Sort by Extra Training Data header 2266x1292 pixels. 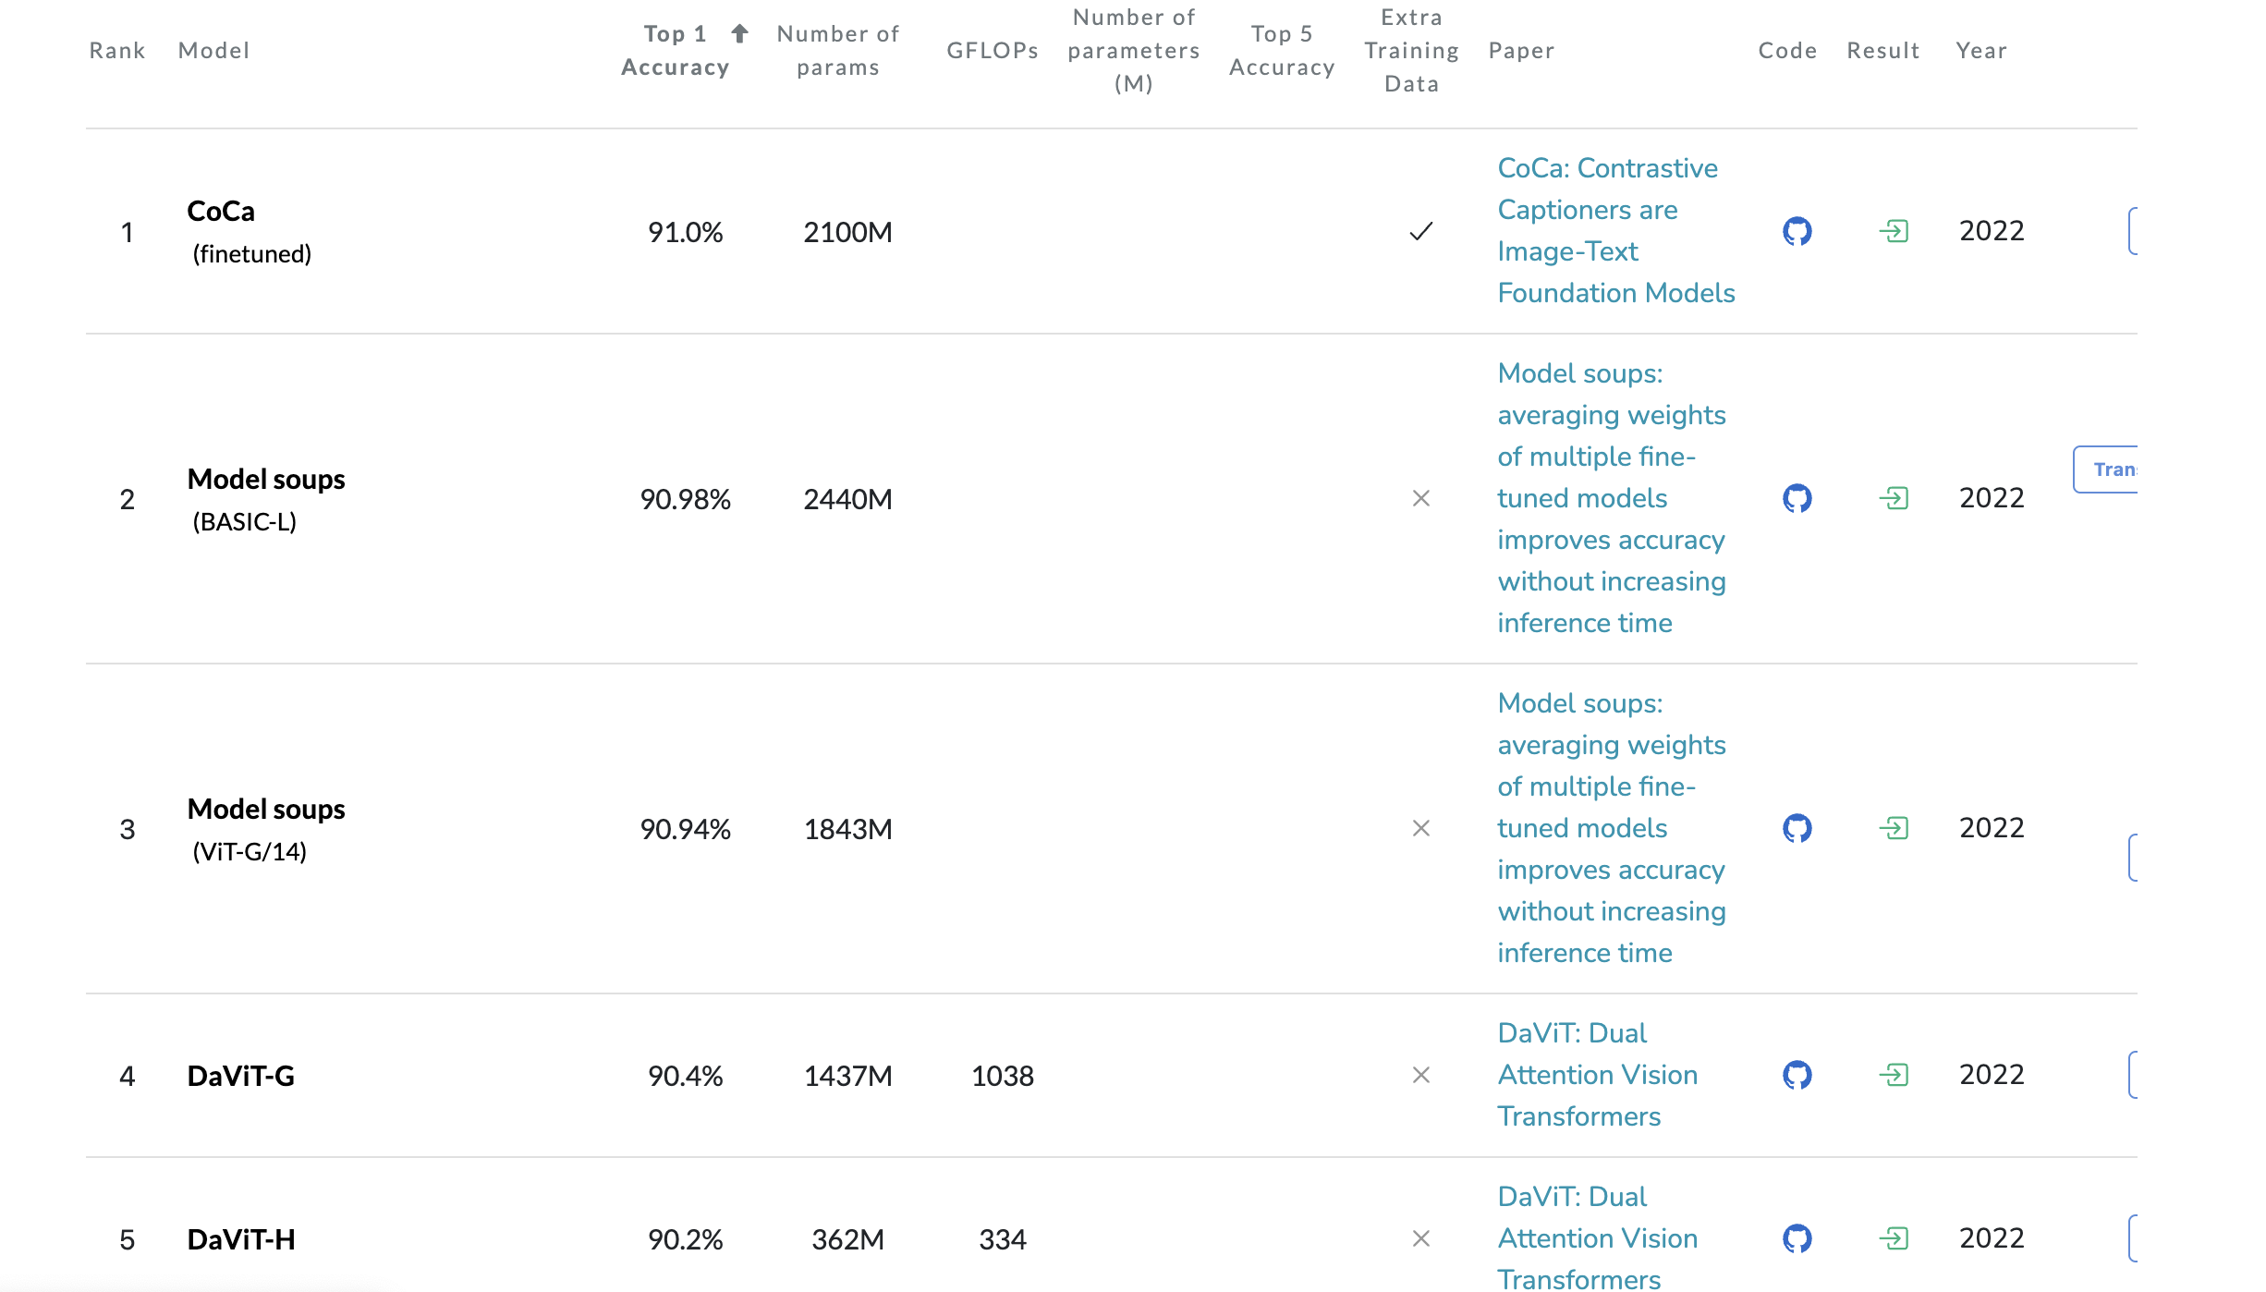(x=1412, y=51)
